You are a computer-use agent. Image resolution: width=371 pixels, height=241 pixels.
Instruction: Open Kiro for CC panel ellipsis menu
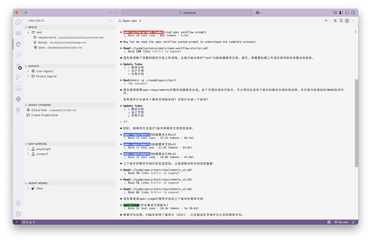[111, 21]
